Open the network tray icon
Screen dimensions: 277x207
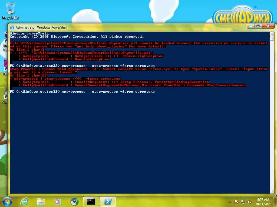243,202
